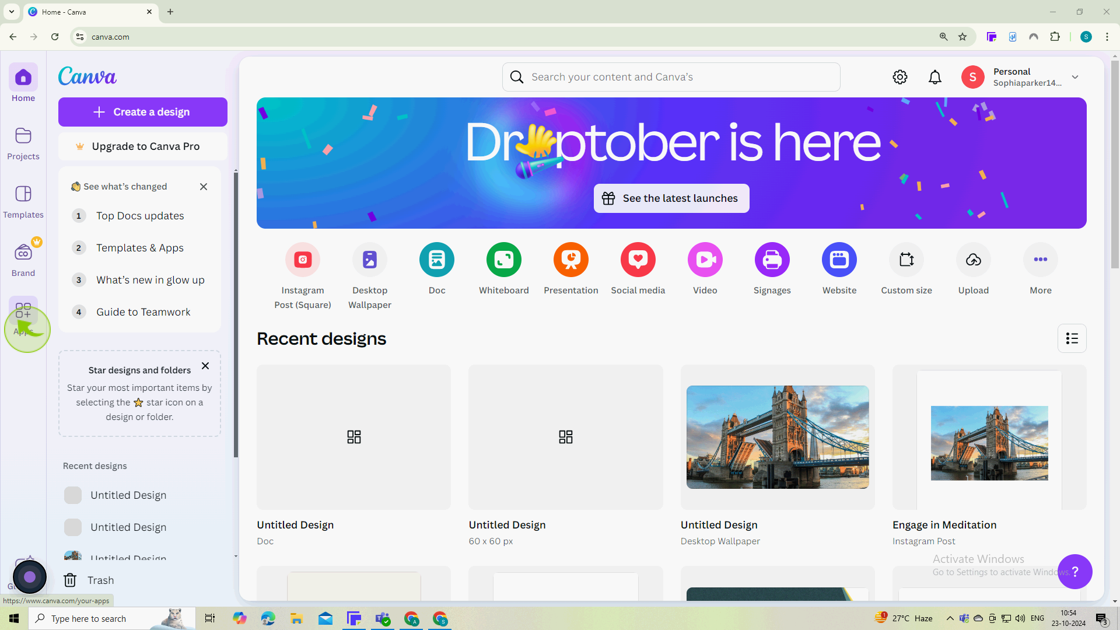Screen dimensions: 1120x630
Task: Open Engage in Meditation thumbnail
Action: [x=989, y=437]
